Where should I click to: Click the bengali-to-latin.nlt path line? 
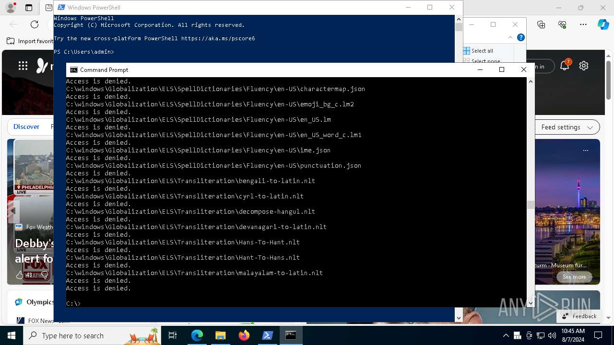click(190, 181)
